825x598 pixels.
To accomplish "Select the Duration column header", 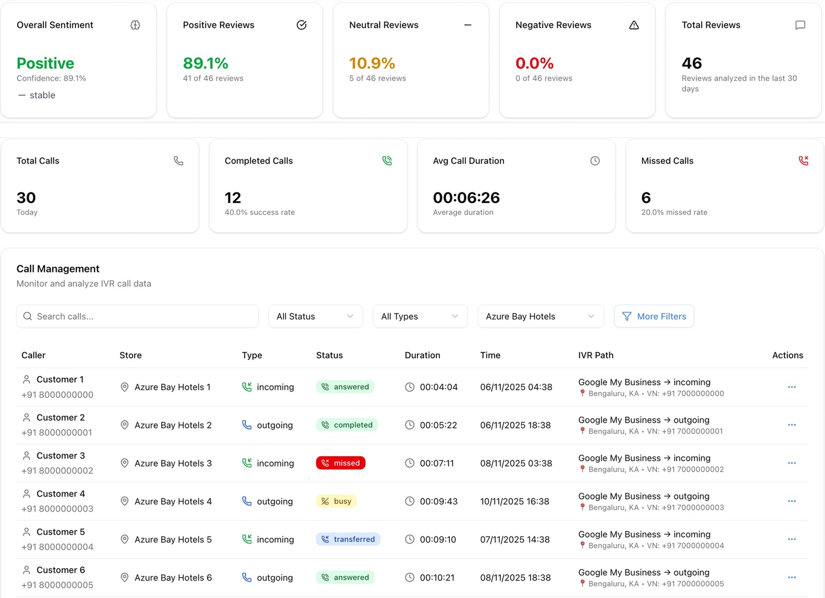I will 422,355.
